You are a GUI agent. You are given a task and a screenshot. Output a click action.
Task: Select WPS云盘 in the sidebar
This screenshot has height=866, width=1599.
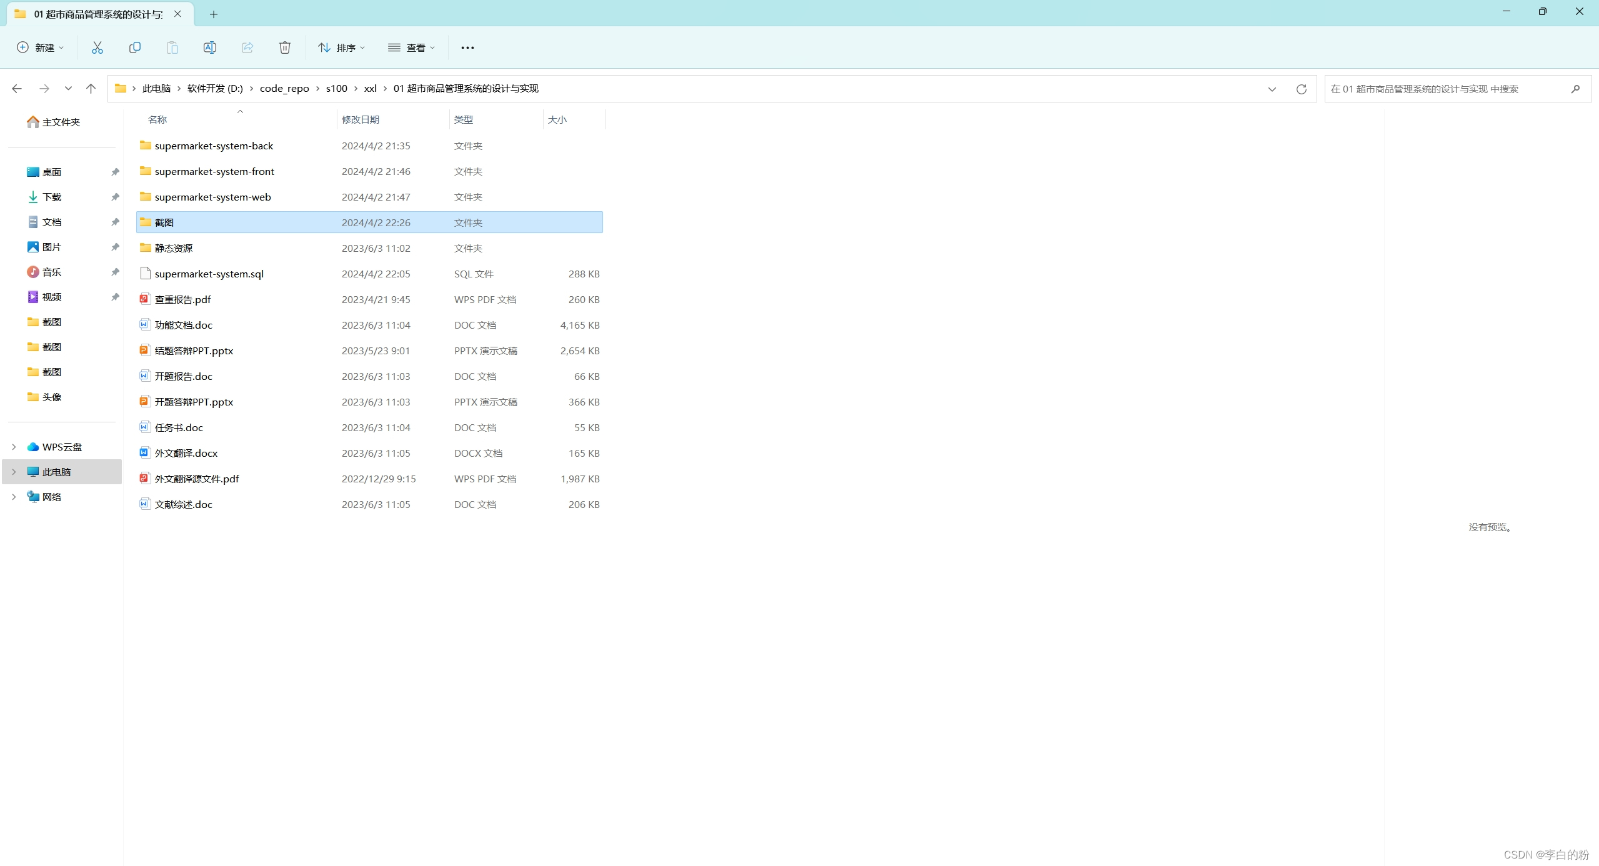pyautogui.click(x=62, y=447)
